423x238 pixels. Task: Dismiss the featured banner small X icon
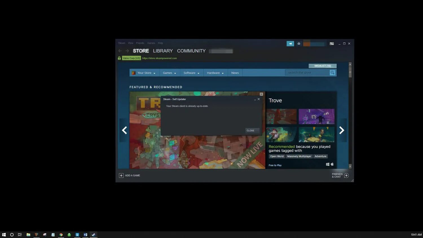(261, 94)
